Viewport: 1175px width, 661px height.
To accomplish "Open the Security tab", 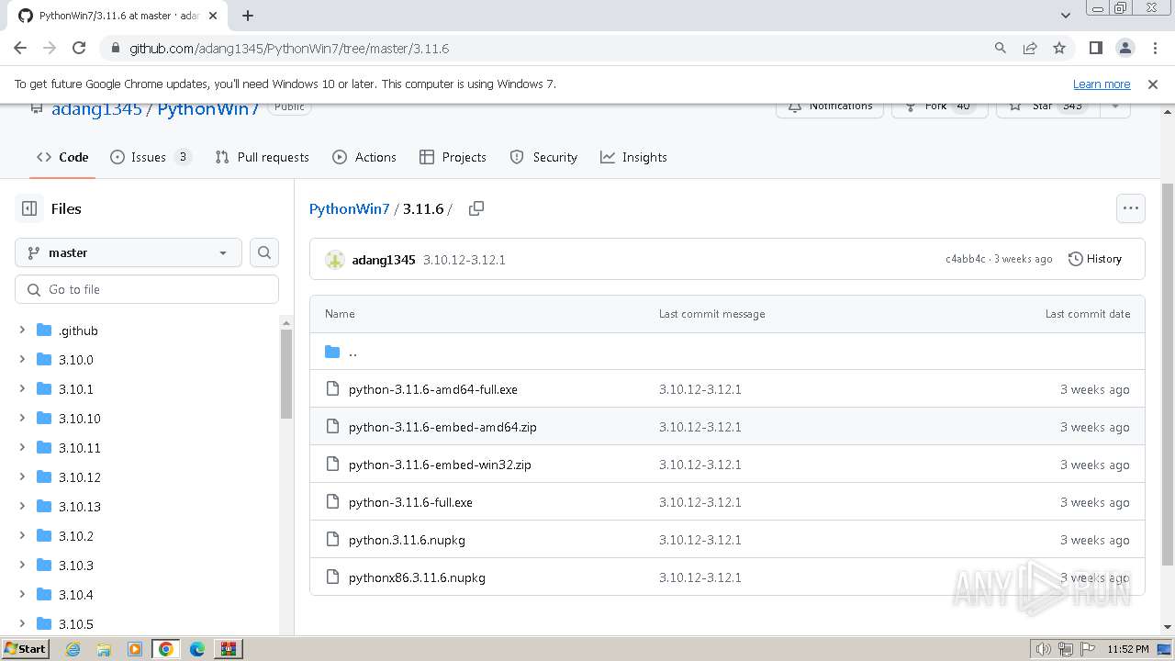I will point(543,157).
